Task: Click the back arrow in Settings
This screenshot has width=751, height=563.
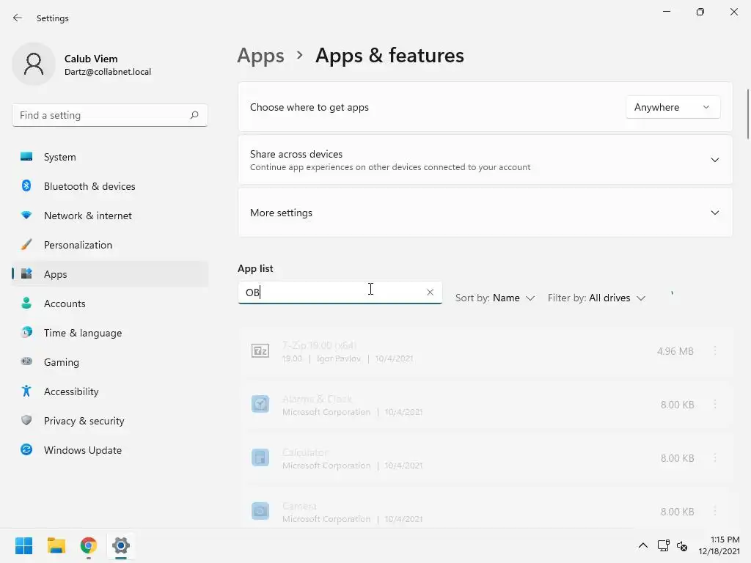Action: 18,18
